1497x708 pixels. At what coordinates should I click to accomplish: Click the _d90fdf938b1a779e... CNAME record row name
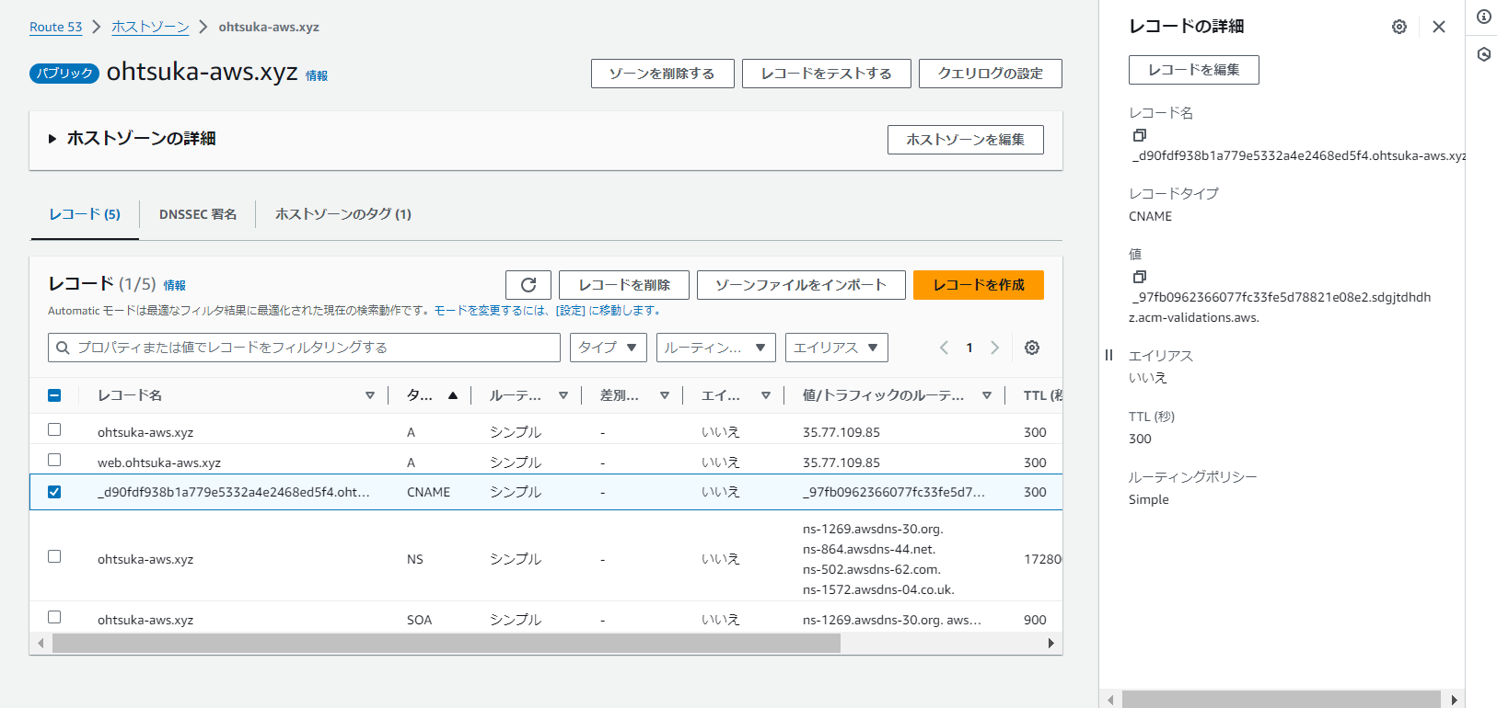pos(234,492)
